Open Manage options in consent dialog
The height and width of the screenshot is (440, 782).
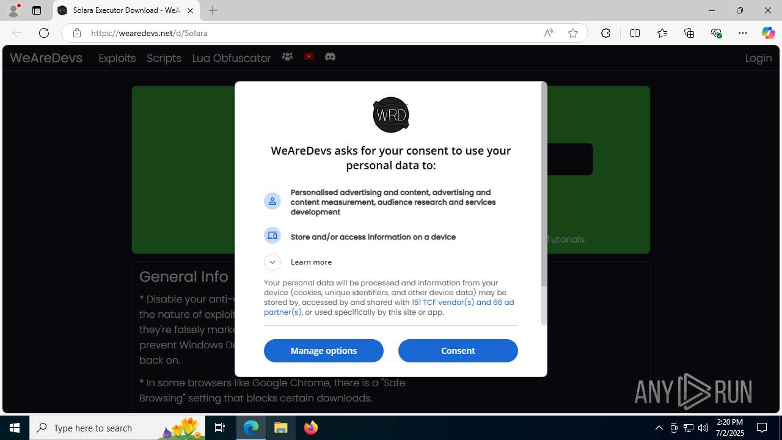point(324,351)
